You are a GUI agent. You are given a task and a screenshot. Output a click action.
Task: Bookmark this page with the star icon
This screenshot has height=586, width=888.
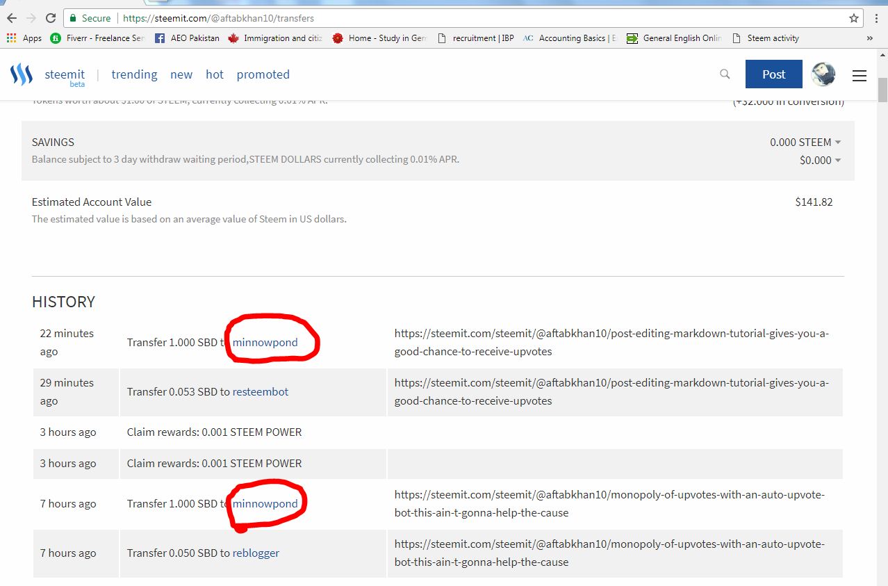click(x=854, y=18)
